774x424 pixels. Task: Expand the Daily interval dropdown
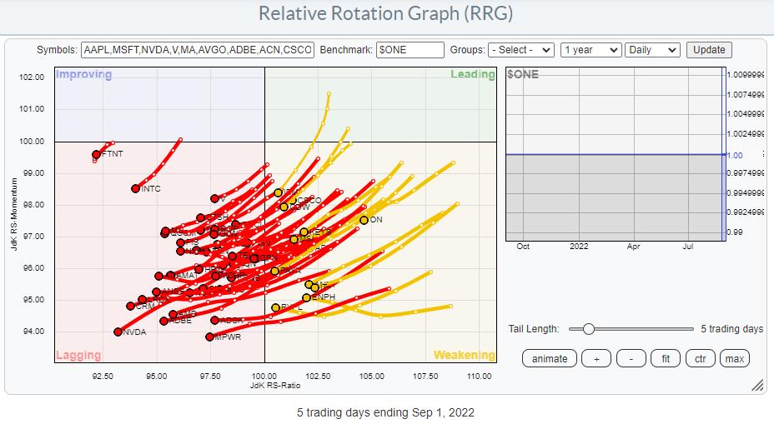[x=652, y=50]
